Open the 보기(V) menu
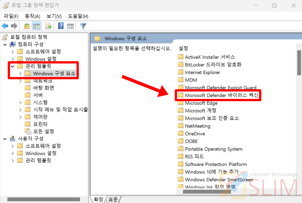This screenshot has height=203, width=302. pyautogui.click(x=54, y=16)
